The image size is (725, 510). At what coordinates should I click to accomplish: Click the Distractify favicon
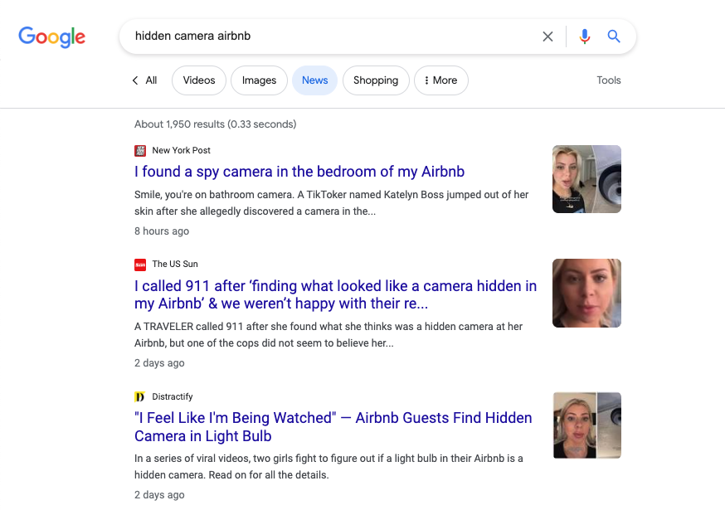pyautogui.click(x=139, y=396)
